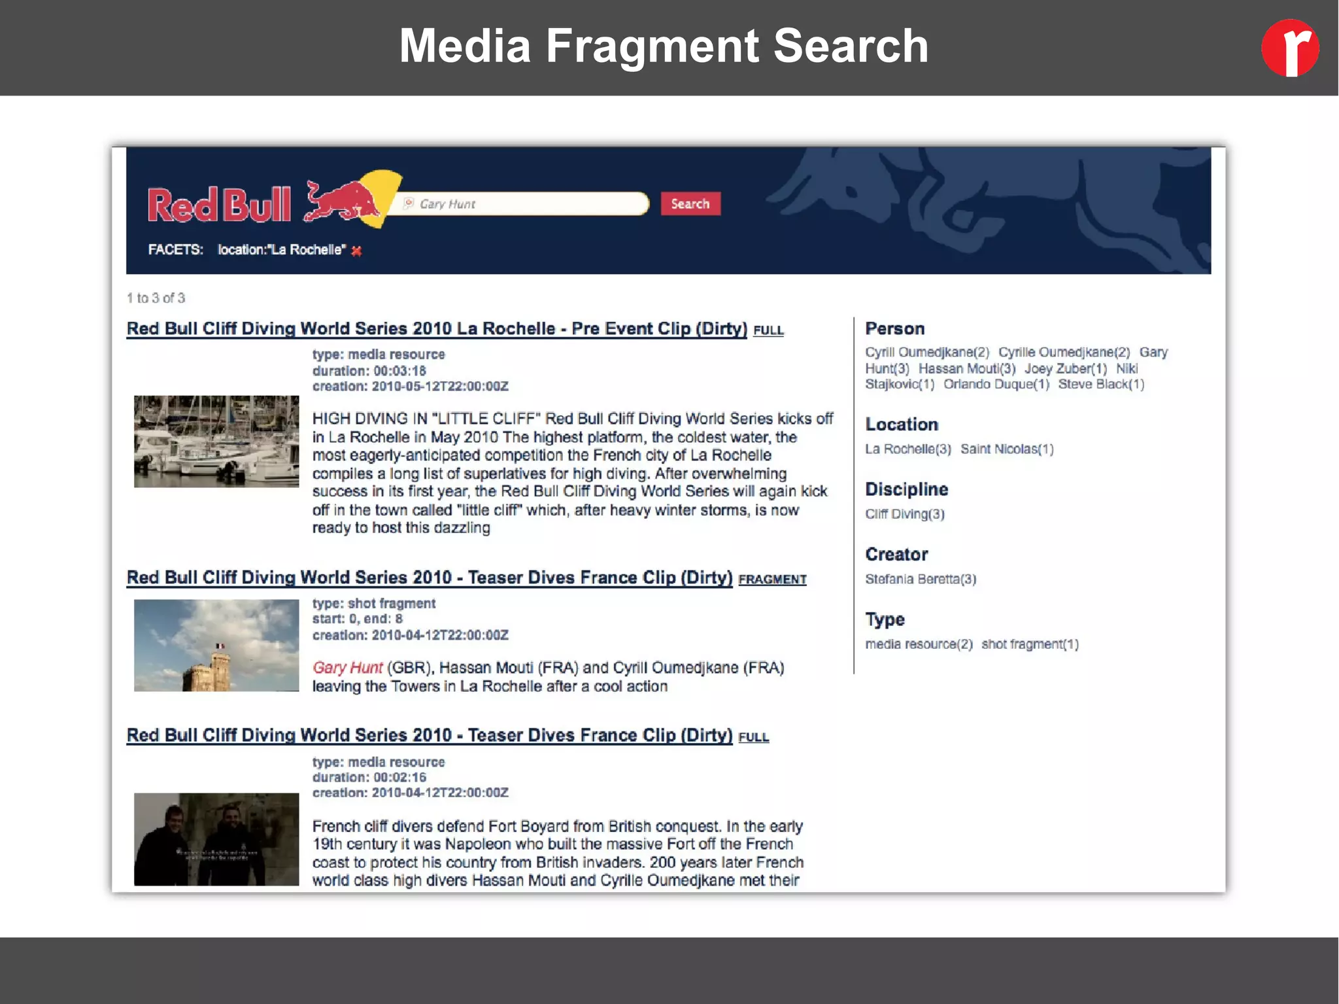The width and height of the screenshot is (1339, 1004).
Task: Filter by person Joey Zuber(1)
Action: 1066,369
